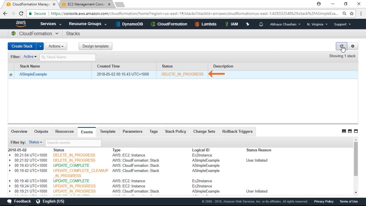Viewport: 366px width, 206px height.
Task: Open the Create Stack split-button arrow
Action: (40, 46)
